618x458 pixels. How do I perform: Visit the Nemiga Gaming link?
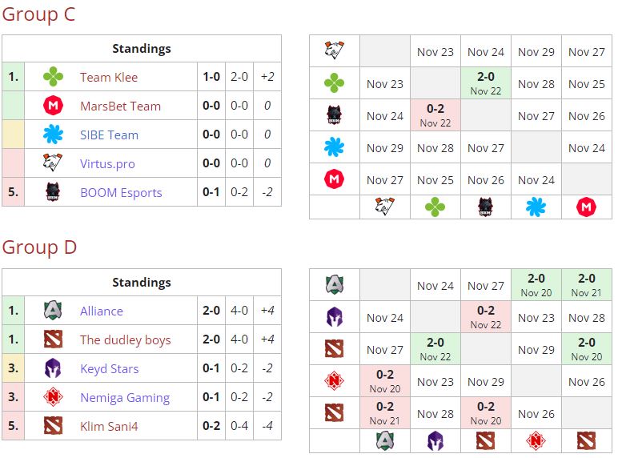click(x=125, y=397)
